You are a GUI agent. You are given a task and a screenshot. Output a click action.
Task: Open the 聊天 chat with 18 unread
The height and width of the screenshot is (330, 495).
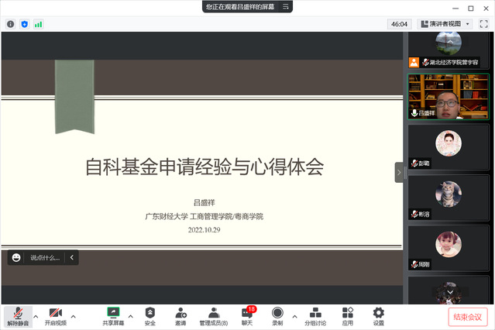247,316
